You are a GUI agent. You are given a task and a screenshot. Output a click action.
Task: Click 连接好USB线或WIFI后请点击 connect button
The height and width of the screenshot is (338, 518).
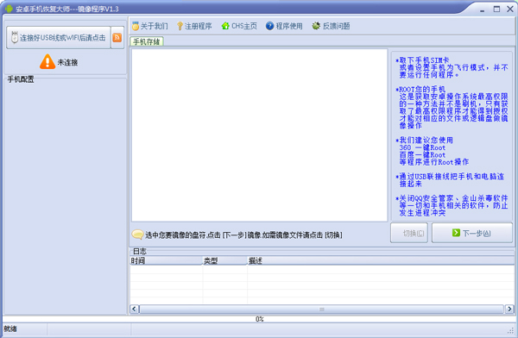tap(59, 38)
